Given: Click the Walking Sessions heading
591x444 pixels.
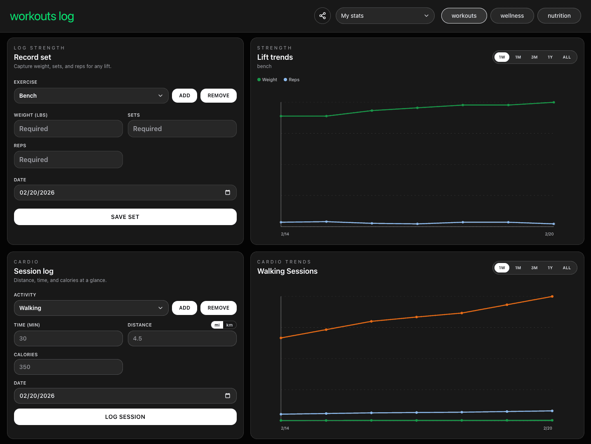Looking at the screenshot, I should pyautogui.click(x=287, y=271).
